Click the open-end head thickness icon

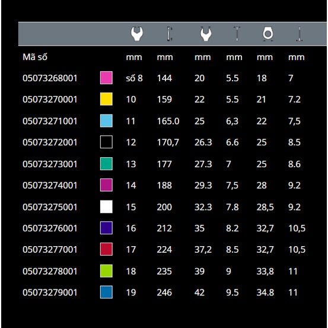237,34
